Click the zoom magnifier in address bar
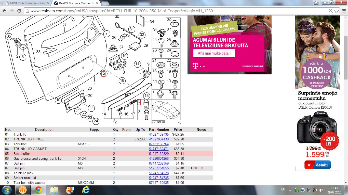This screenshot has height=195, width=348. pyautogui.click(x=331, y=11)
